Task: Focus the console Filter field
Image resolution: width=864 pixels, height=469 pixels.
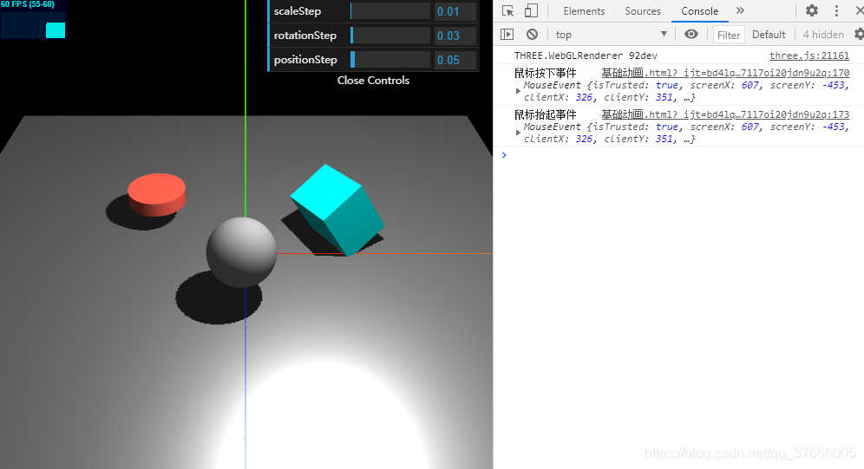Action: pos(729,35)
